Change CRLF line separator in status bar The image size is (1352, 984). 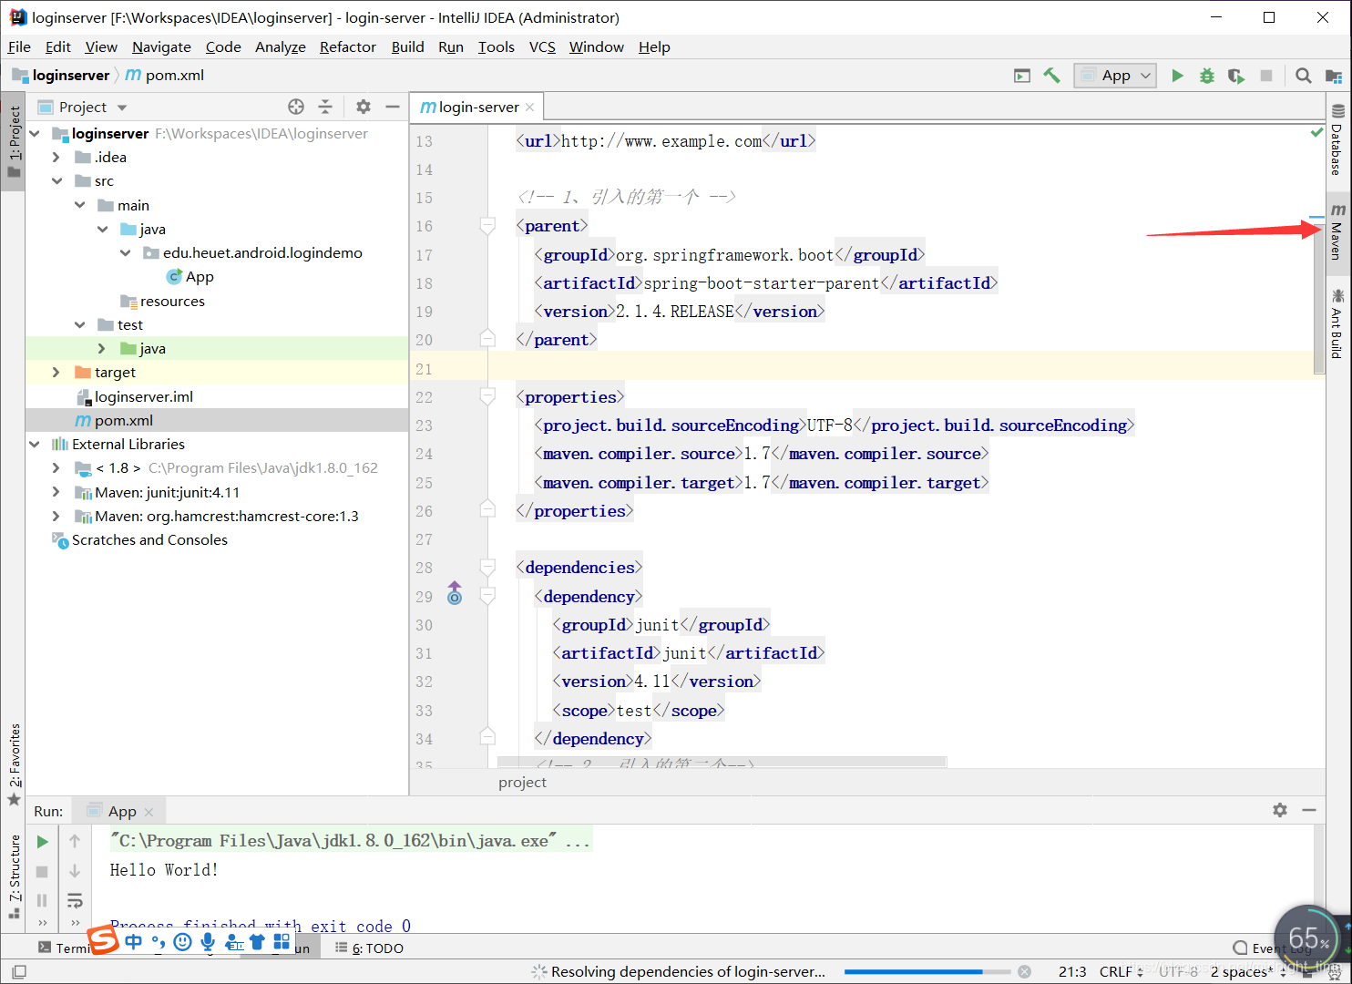[1121, 972]
